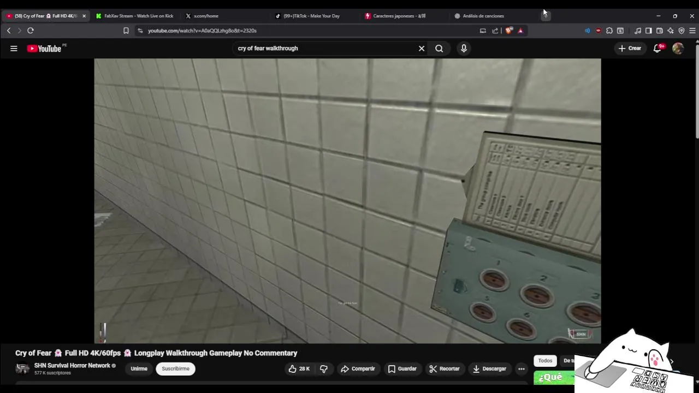Click the cast/install screen icon in address bar
699x393 pixels.
pyautogui.click(x=483, y=31)
